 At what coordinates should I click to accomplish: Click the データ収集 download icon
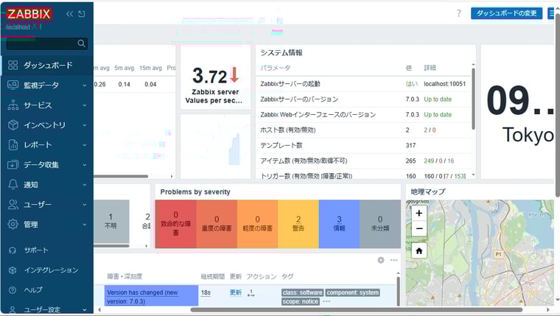[13, 164]
